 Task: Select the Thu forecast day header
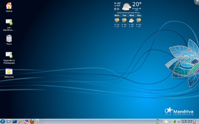click(139, 16)
